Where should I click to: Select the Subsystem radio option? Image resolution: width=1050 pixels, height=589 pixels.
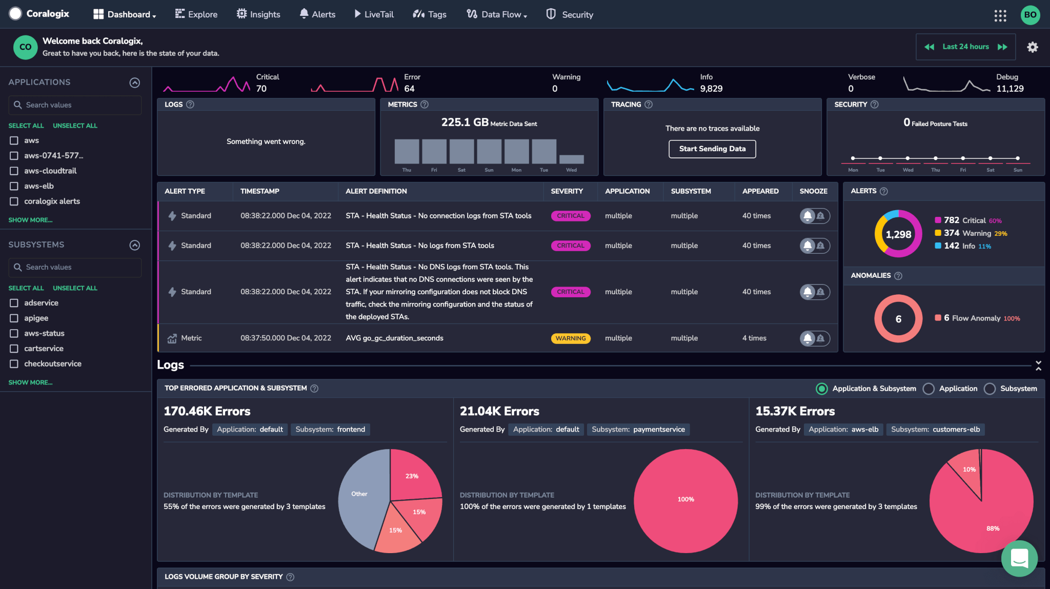(x=990, y=389)
